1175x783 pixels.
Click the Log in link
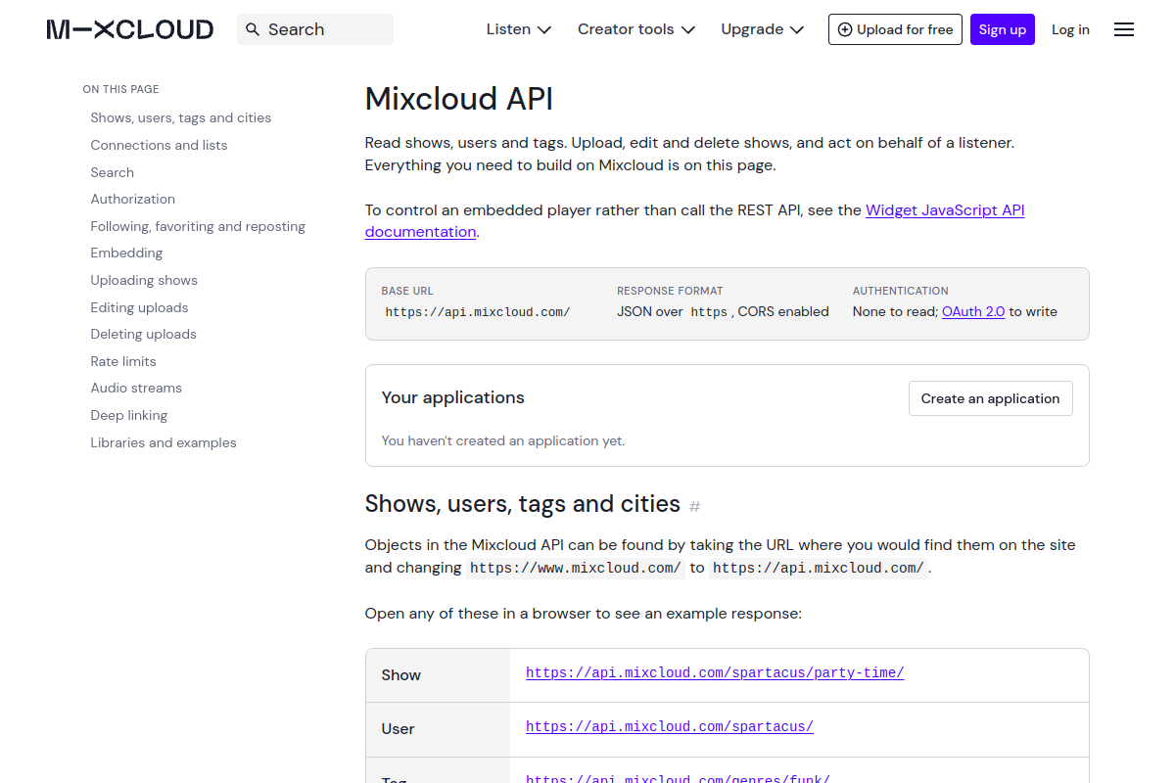[1070, 29]
